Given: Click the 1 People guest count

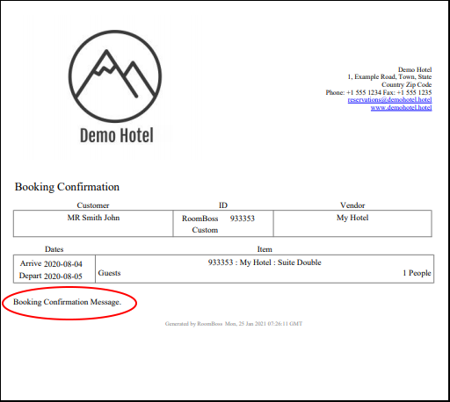Looking at the screenshot, I should click(417, 273).
